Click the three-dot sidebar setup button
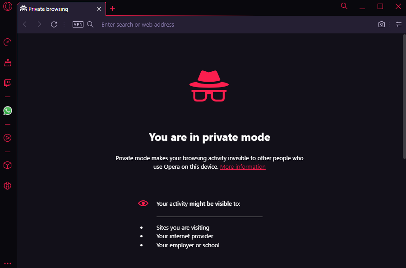Screen dimensions: 406x268 click(7, 263)
